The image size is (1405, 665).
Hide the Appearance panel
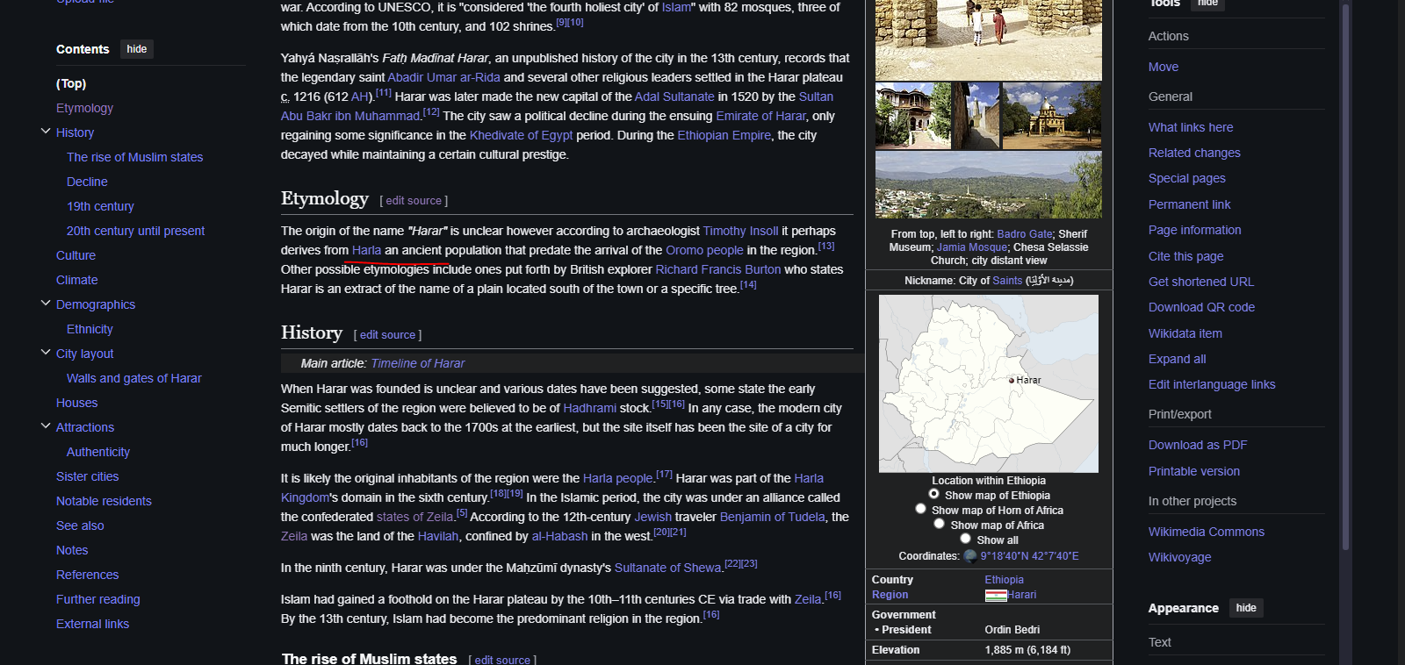1245,608
